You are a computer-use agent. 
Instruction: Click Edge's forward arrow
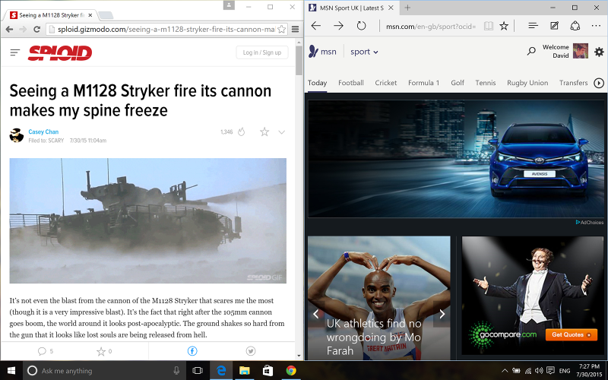(338, 26)
